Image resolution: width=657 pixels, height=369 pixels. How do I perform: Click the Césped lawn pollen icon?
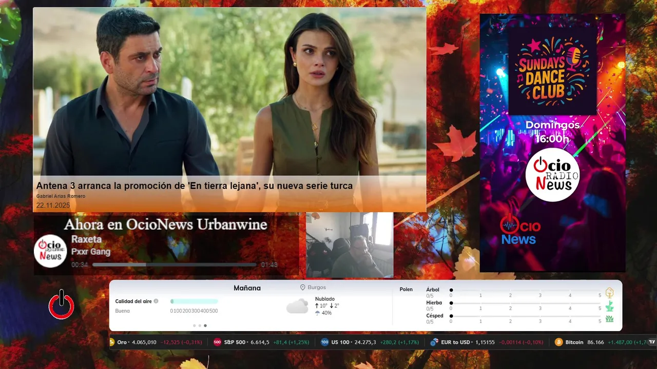click(609, 319)
